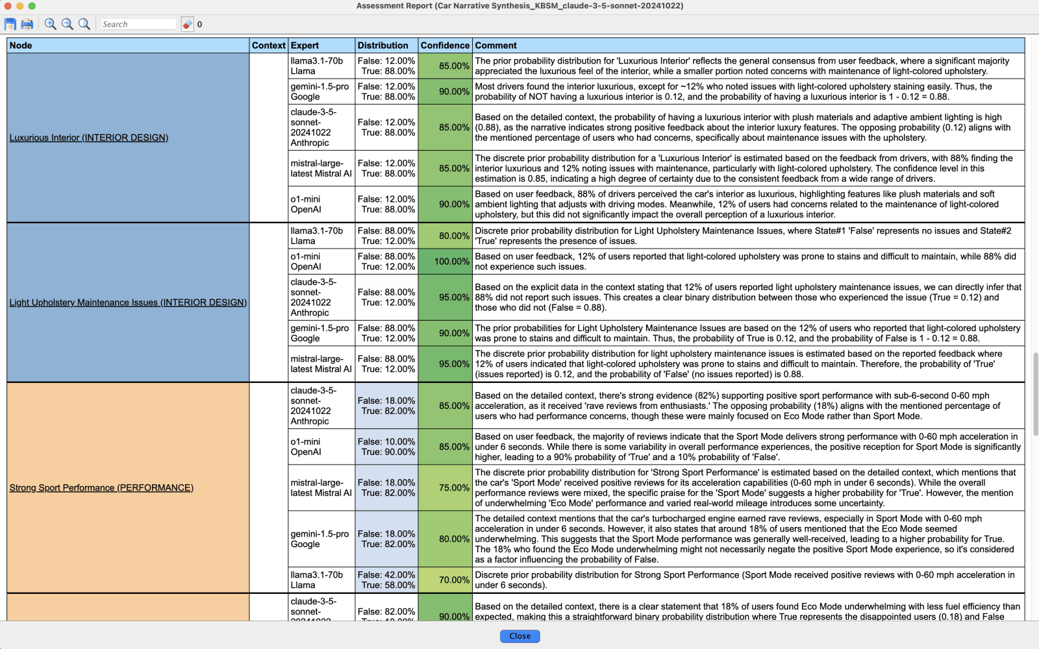The width and height of the screenshot is (1039, 649).
Task: Select the 100.00% confidence cell for o1-mini
Action: coord(445,262)
